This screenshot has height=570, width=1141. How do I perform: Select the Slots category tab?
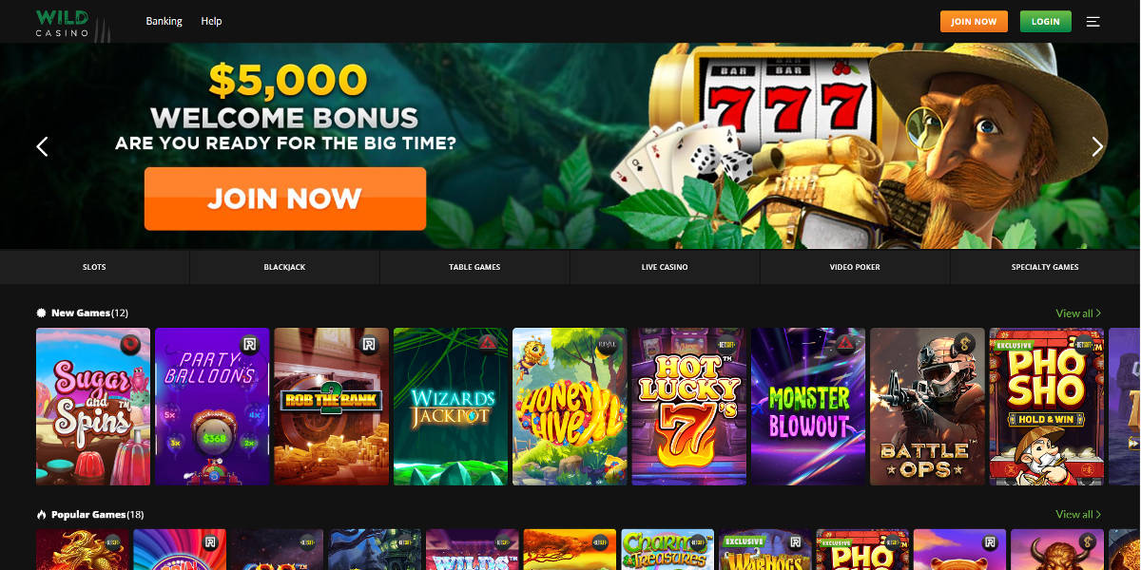point(94,267)
